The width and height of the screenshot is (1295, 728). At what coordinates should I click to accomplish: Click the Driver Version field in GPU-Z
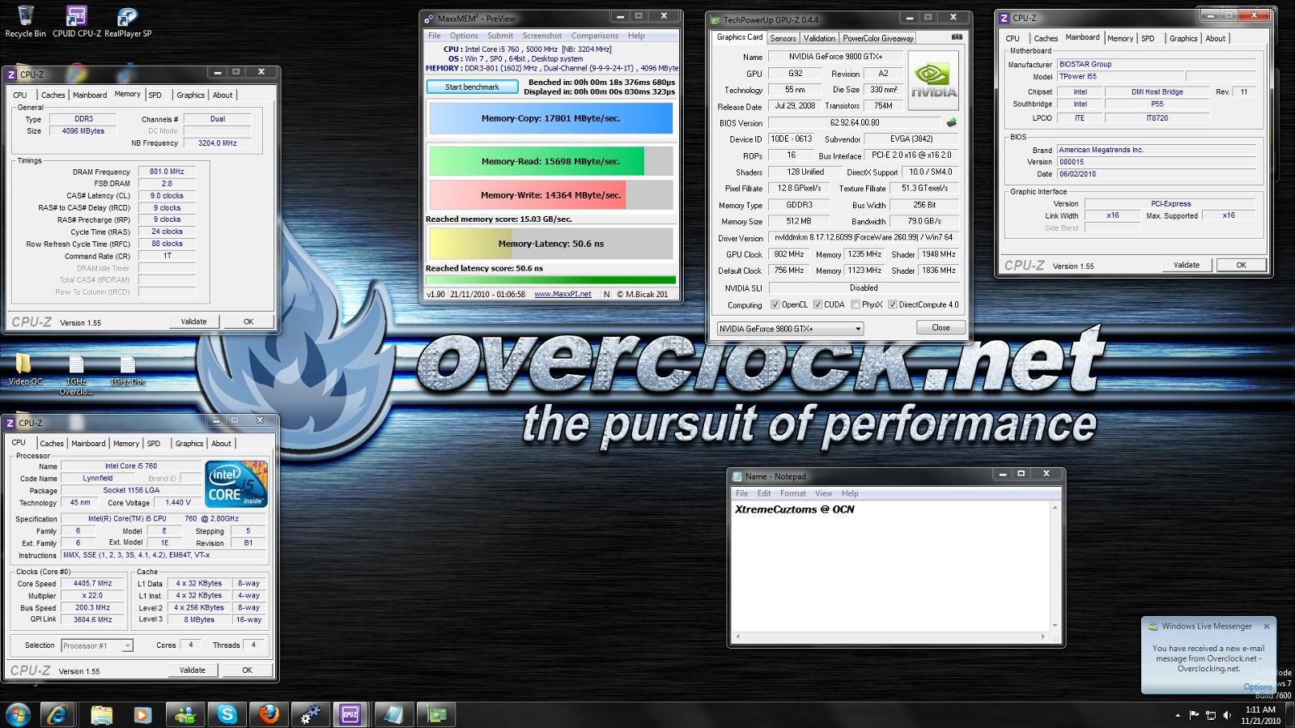(x=863, y=237)
